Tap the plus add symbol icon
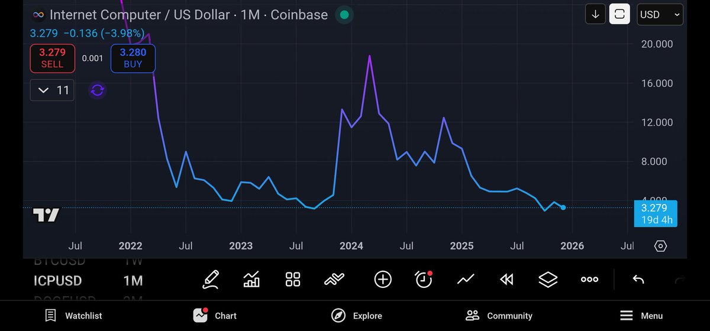The image size is (710, 331). click(383, 280)
